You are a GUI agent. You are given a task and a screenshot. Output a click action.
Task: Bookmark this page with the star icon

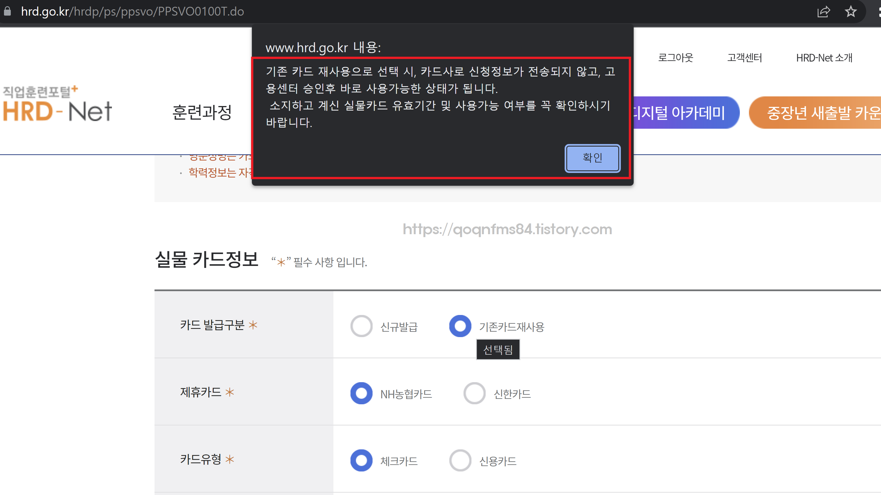(x=851, y=12)
